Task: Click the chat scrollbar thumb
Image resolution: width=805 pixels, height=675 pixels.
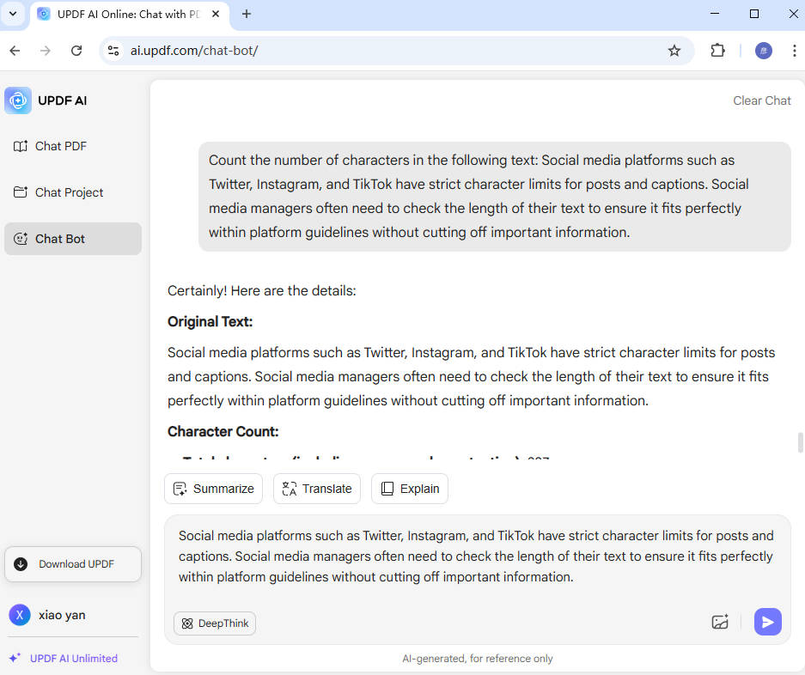Action: 800,442
